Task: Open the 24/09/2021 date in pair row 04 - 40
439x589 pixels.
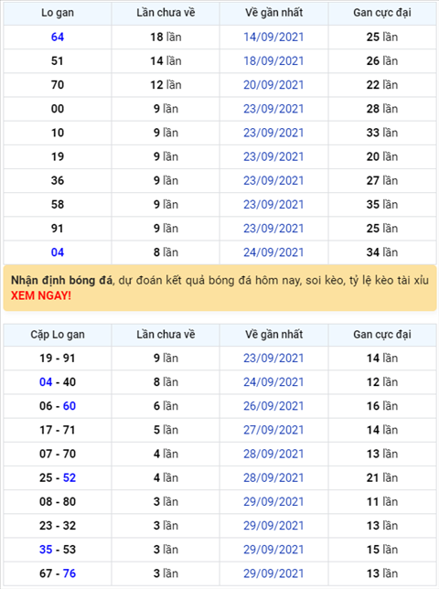Action: pos(273,382)
